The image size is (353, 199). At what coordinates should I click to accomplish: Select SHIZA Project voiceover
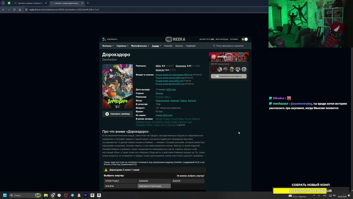120,181
